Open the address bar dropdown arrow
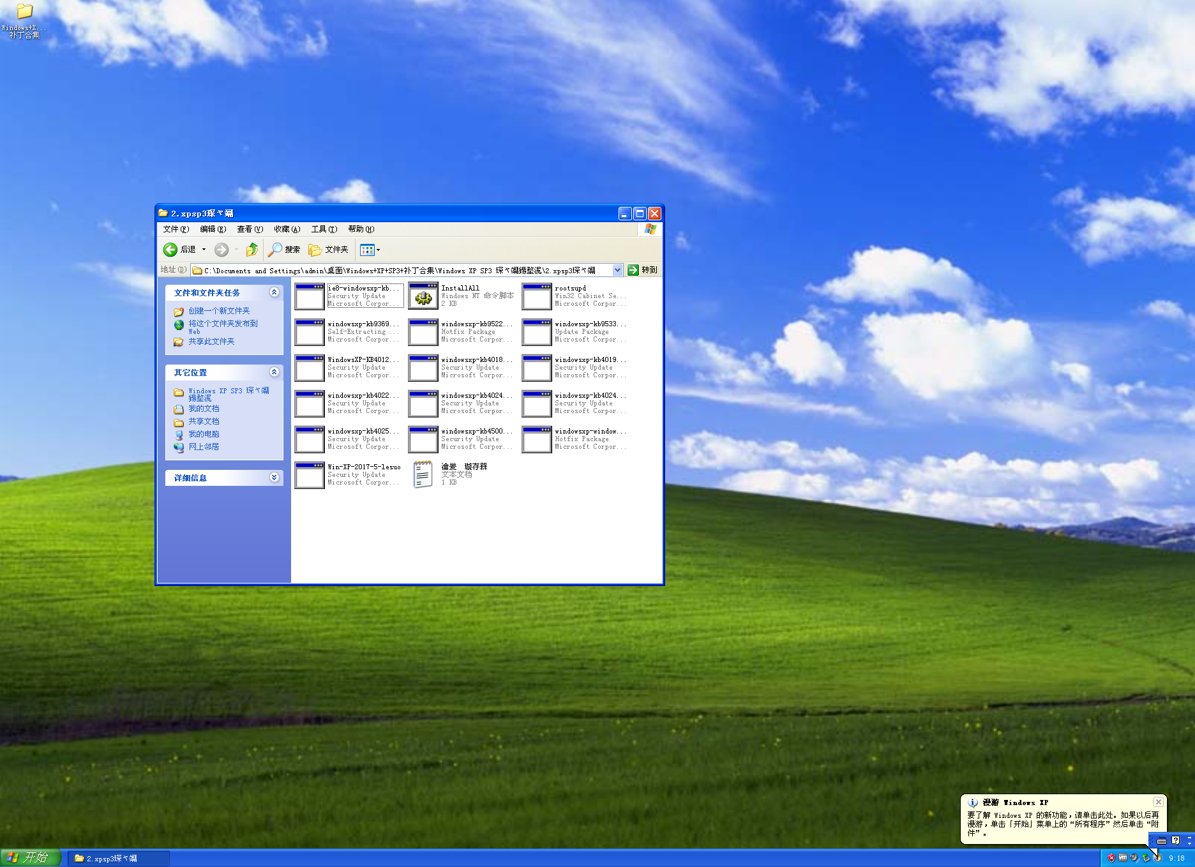 [618, 270]
